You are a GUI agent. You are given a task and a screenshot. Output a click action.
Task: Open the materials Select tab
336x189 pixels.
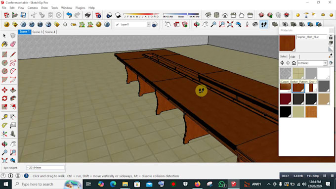[284, 56]
